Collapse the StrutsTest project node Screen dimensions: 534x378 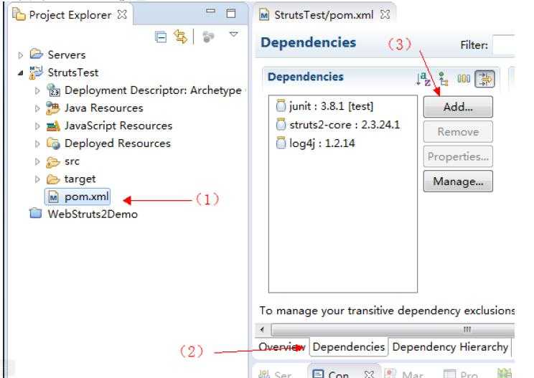pos(20,73)
